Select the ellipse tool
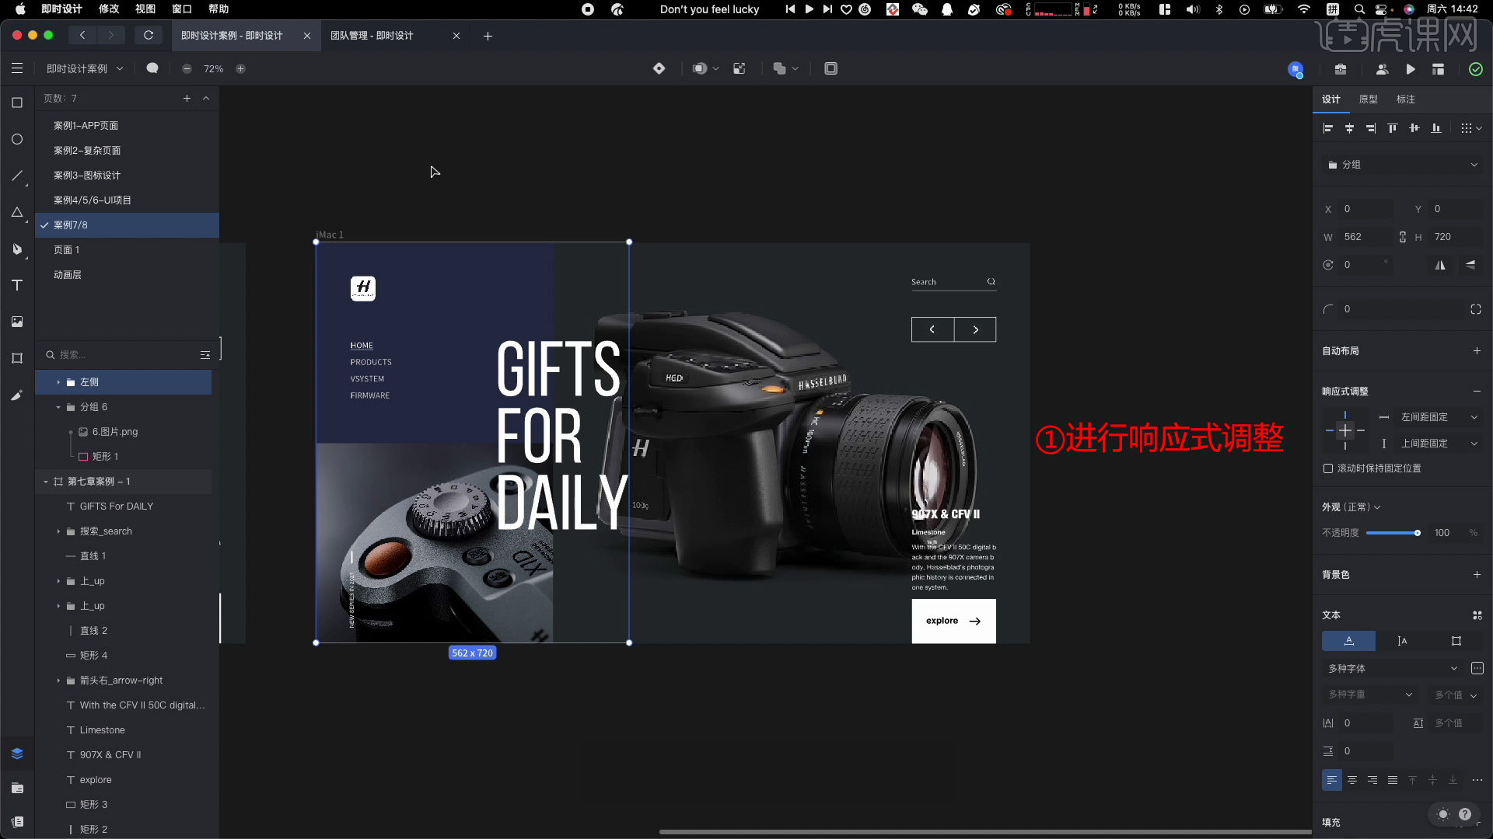 pos(17,139)
